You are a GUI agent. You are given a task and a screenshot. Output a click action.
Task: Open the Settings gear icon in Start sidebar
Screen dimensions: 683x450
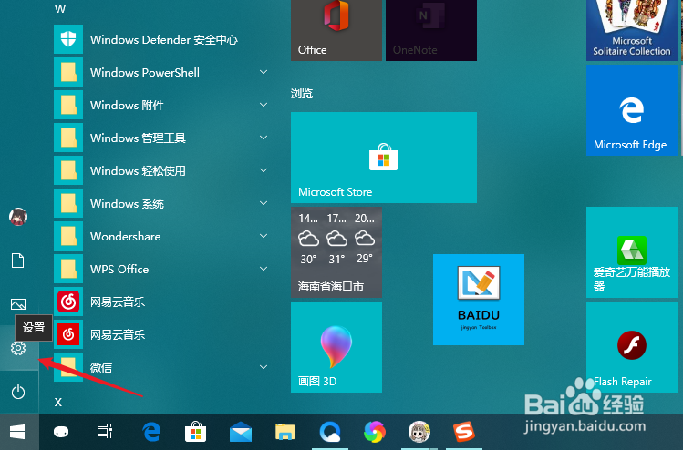point(18,348)
